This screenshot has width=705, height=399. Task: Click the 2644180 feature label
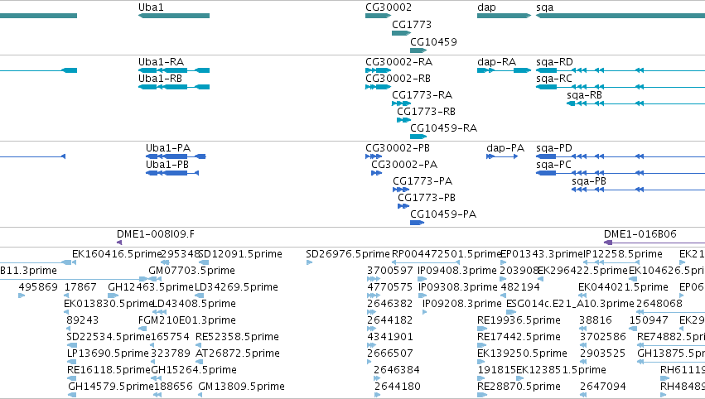pyautogui.click(x=398, y=387)
